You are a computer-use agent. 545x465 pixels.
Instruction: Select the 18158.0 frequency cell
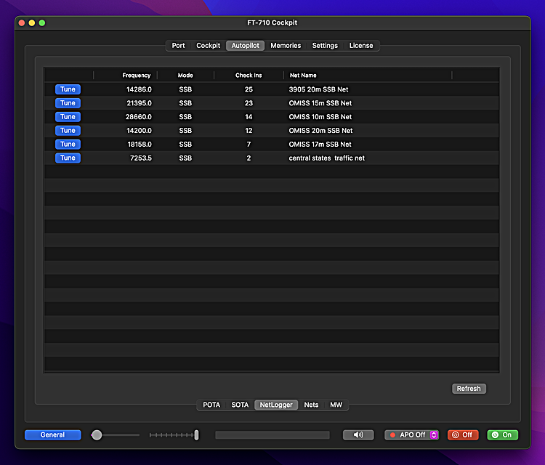tap(140, 145)
